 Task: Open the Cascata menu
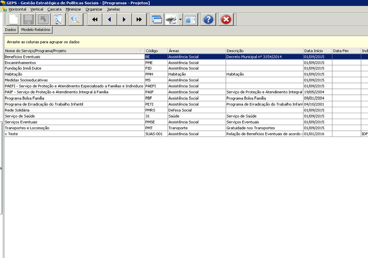(54, 10)
